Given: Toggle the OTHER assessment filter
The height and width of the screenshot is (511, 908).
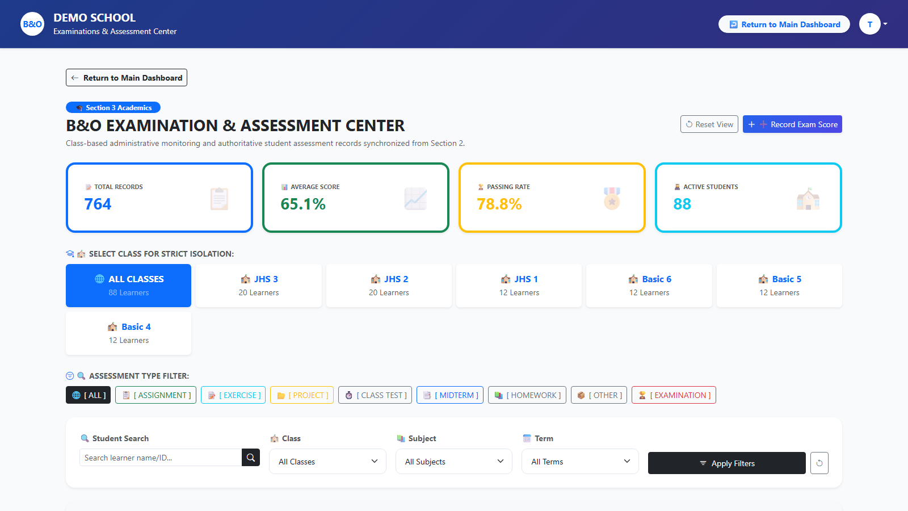Looking at the screenshot, I should pyautogui.click(x=599, y=395).
